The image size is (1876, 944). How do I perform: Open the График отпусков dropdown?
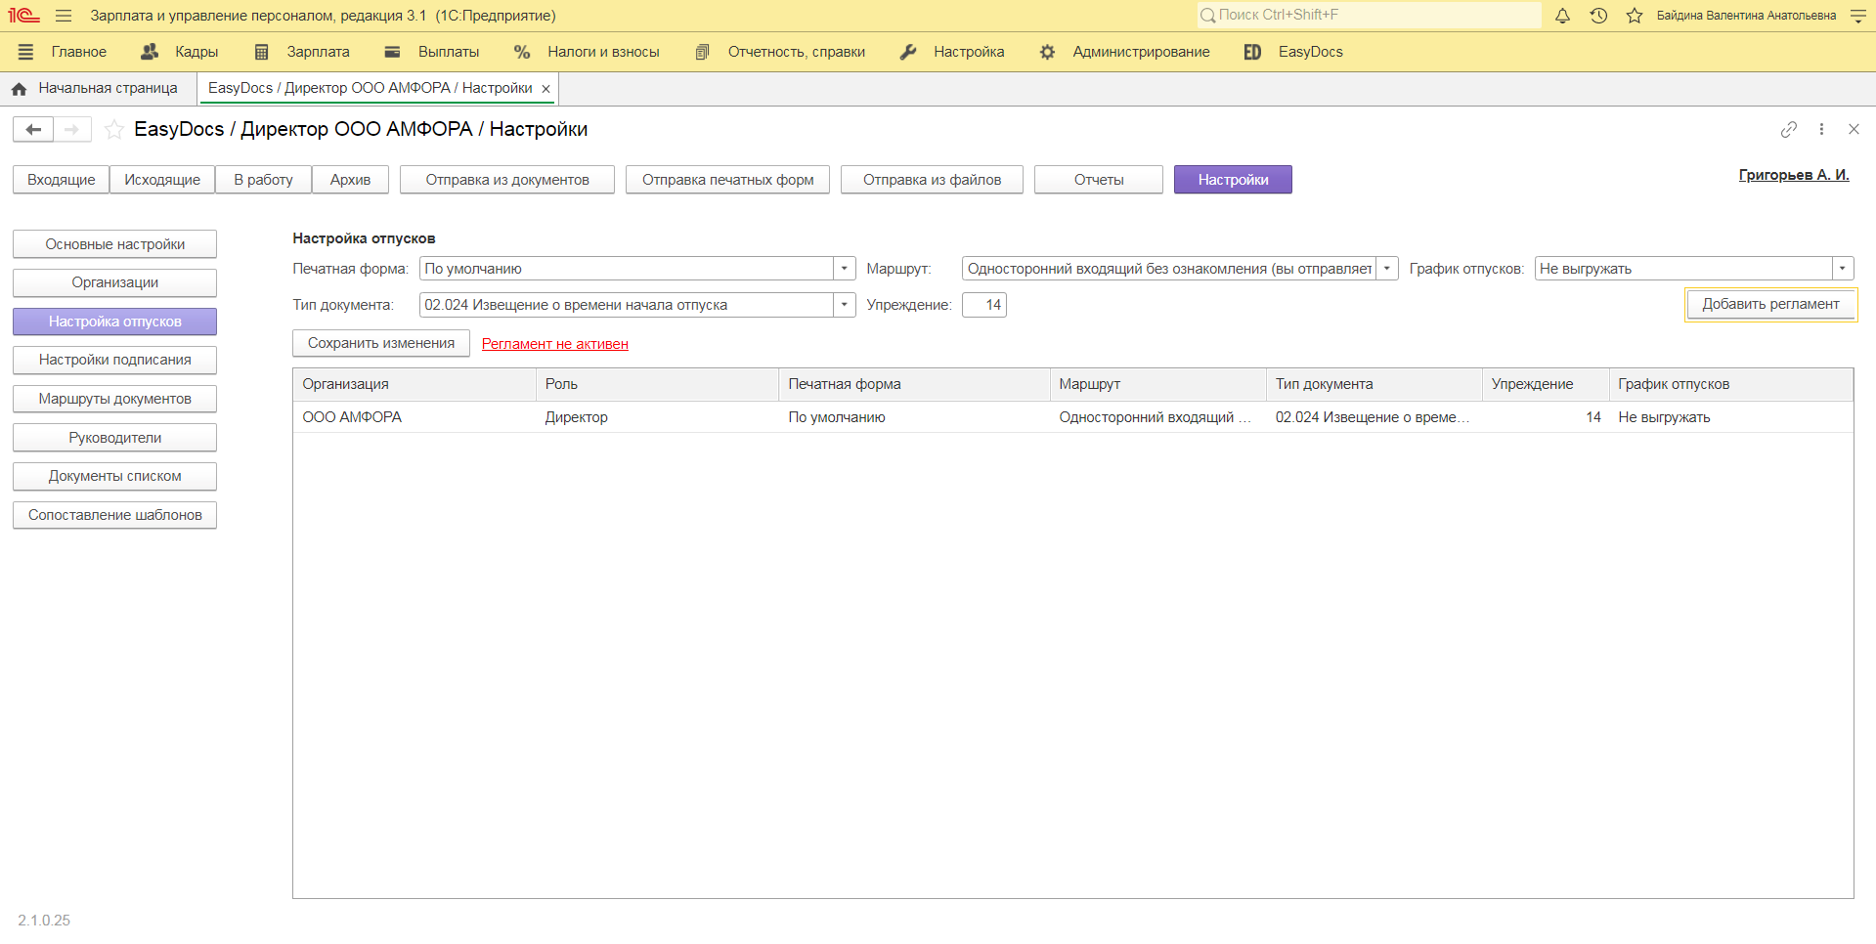tap(1842, 268)
